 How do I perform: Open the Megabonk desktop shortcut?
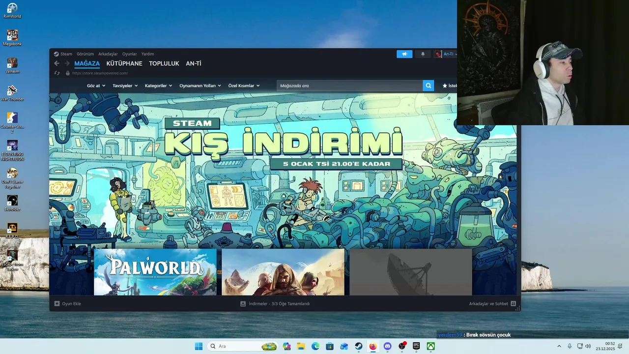coord(12,38)
